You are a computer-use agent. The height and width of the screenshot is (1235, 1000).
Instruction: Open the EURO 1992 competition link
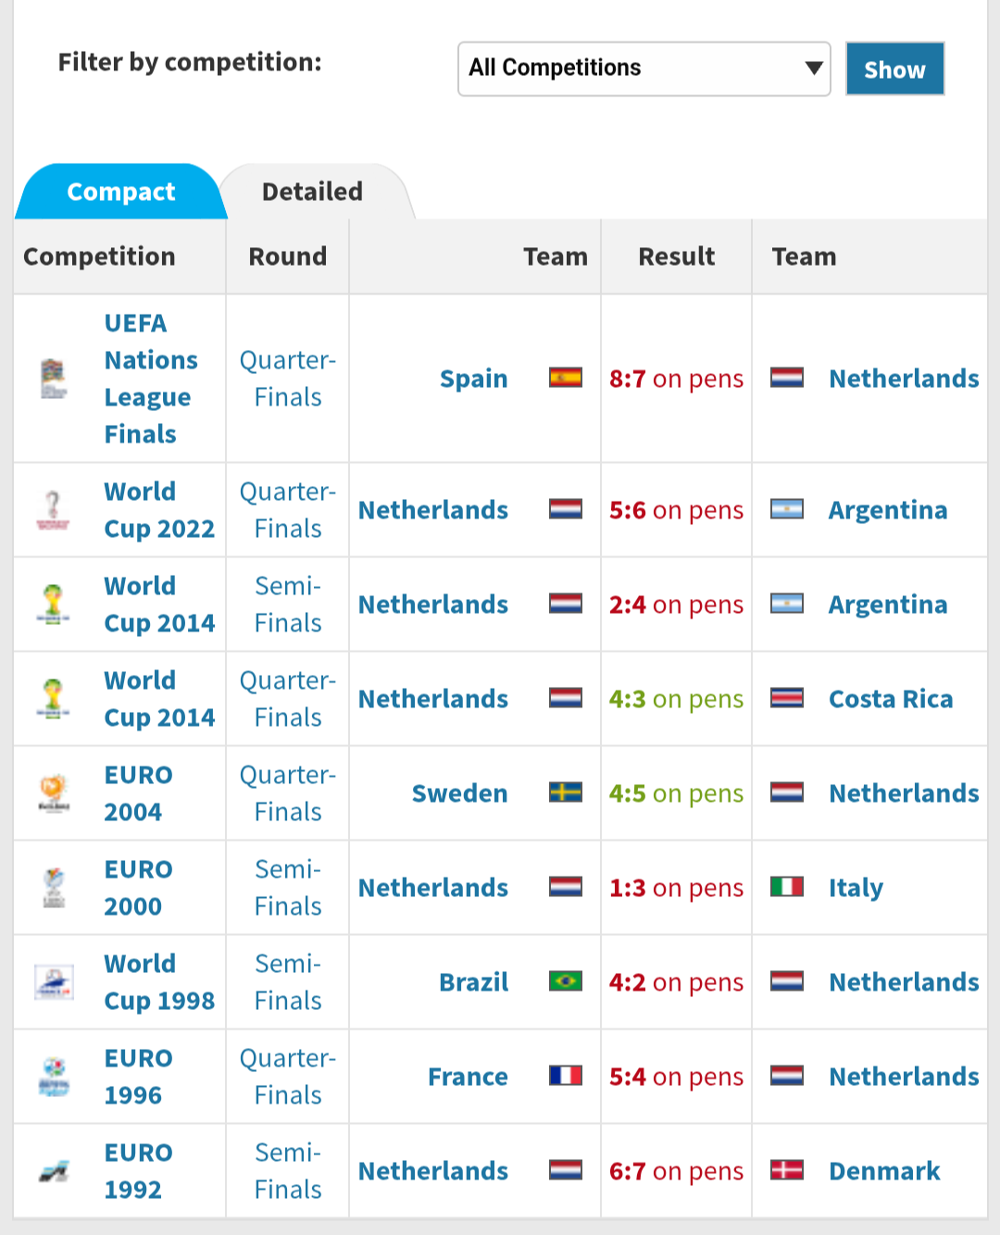(138, 1171)
